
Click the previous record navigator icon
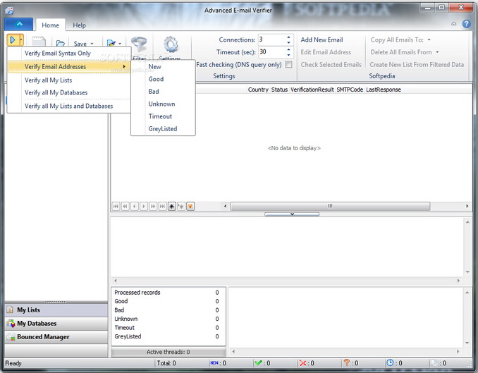pos(135,207)
